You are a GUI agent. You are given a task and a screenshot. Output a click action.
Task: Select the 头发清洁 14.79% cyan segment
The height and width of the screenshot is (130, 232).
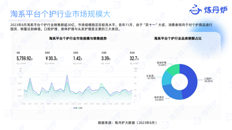(x=167, y=79)
